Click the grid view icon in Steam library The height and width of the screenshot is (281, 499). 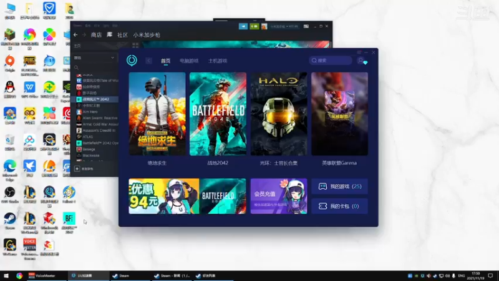[x=135, y=46]
